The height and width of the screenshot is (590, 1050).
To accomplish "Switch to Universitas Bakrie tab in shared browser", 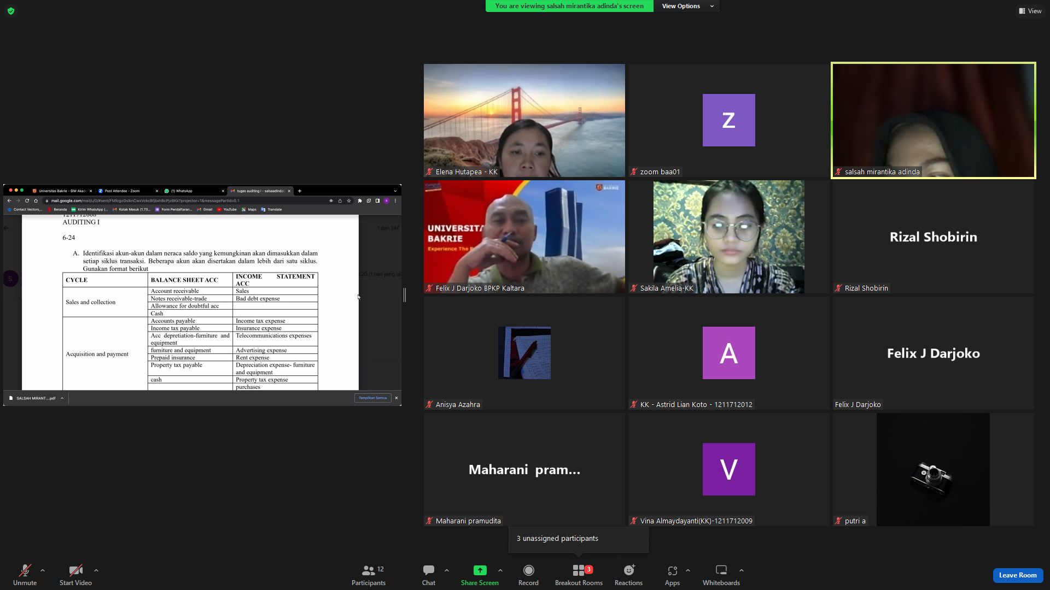I will pyautogui.click(x=62, y=191).
